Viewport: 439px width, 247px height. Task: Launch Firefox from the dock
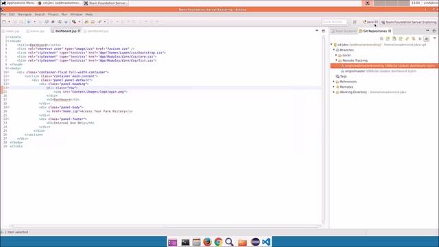(207, 242)
